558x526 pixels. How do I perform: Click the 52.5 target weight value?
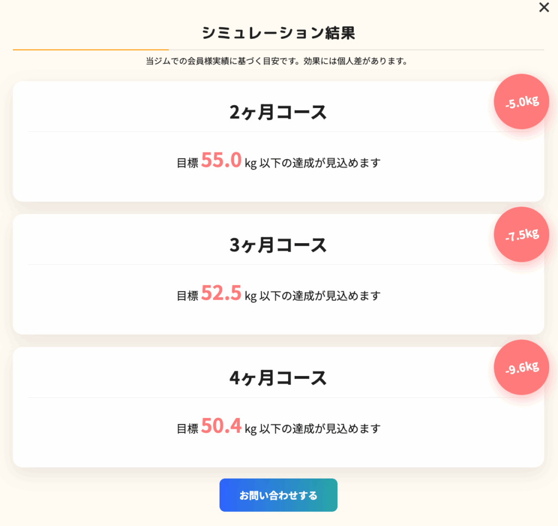coord(222,293)
